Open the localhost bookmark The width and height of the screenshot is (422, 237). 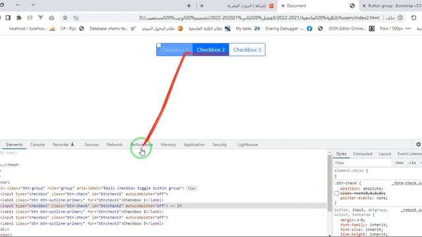[32, 28]
